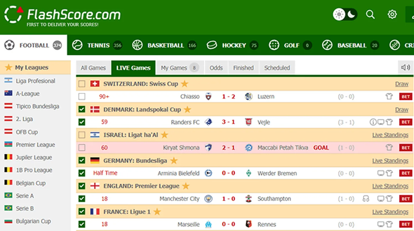The image size is (414, 231).
Task: Check the Kiryat Shmona match checkbox
Action: tap(82, 148)
